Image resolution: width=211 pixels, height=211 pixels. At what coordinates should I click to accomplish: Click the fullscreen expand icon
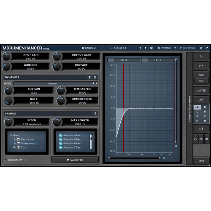195,139
